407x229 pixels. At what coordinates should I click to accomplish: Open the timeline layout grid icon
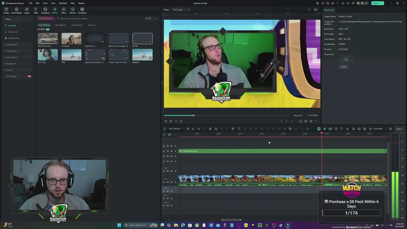pyautogui.click(x=188, y=129)
